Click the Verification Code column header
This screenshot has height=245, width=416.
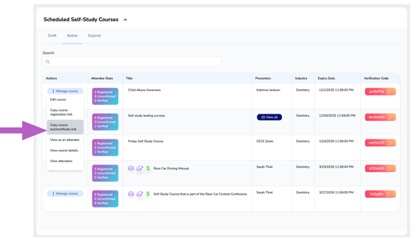[x=376, y=78]
